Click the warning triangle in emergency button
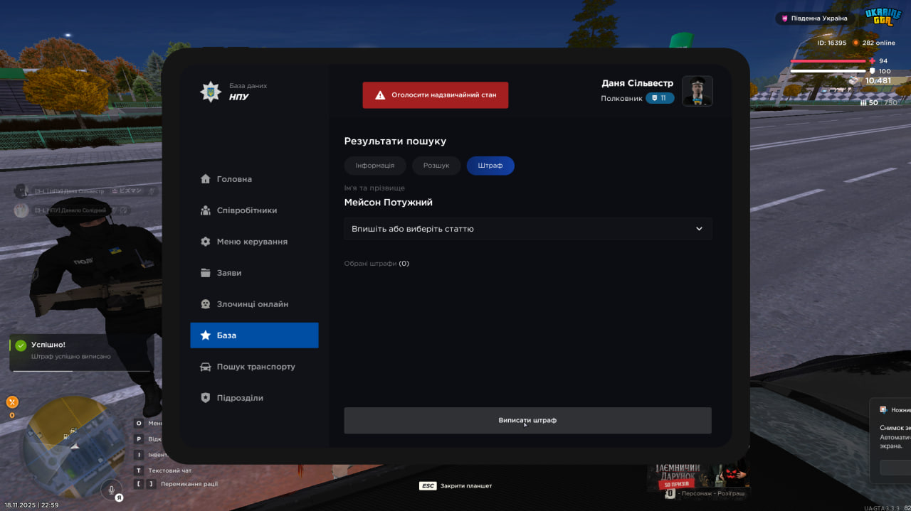Image resolution: width=911 pixels, height=511 pixels. coord(380,95)
